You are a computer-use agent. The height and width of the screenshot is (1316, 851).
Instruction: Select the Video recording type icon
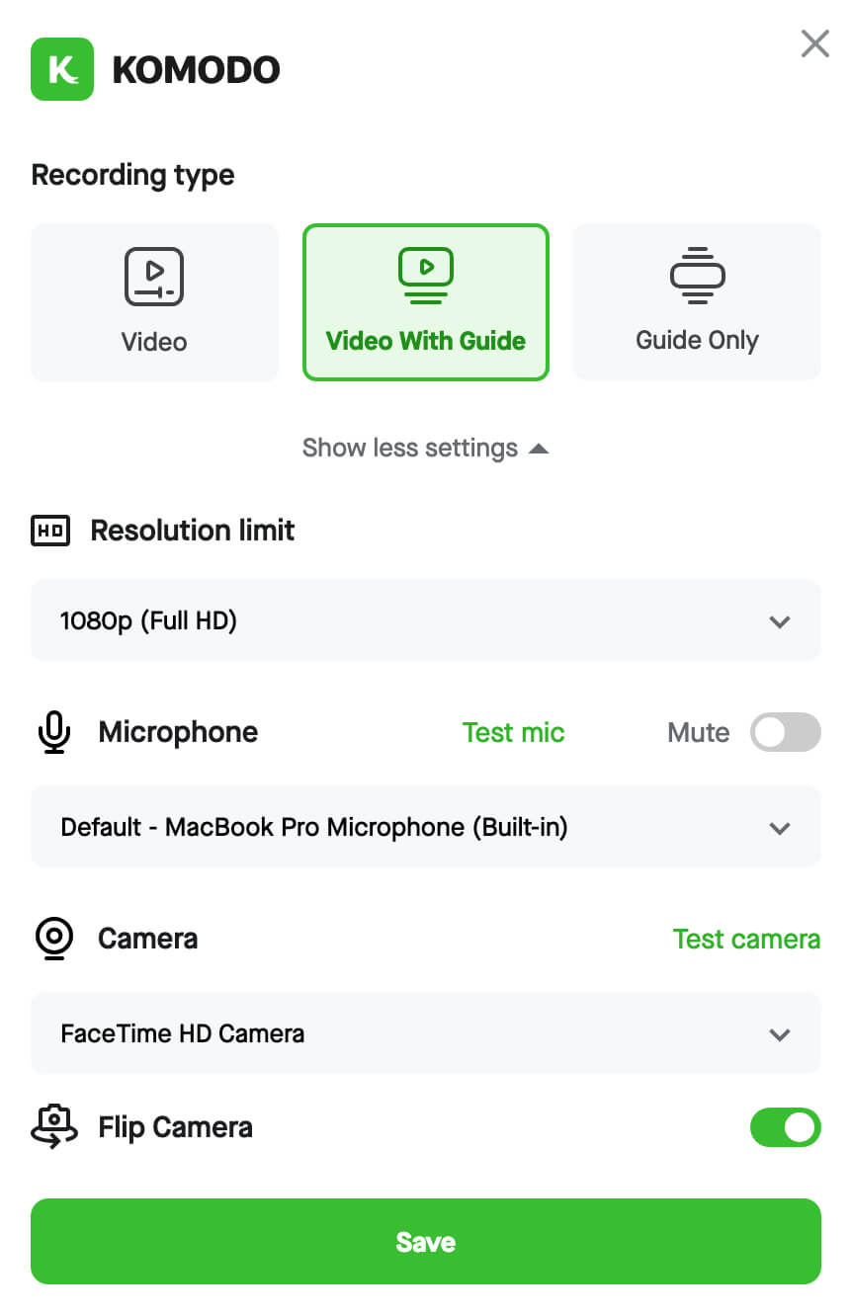point(154,277)
